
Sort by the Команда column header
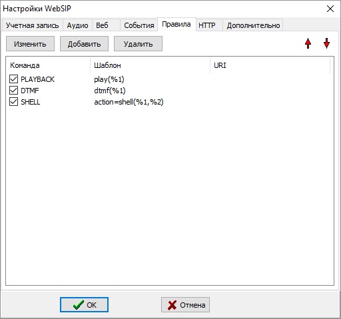pos(48,65)
